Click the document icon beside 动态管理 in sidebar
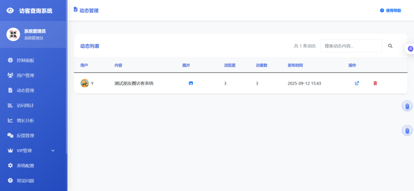The width and height of the screenshot is (414, 191). pos(10,90)
